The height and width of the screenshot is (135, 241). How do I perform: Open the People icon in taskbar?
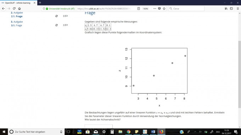[189, 132]
